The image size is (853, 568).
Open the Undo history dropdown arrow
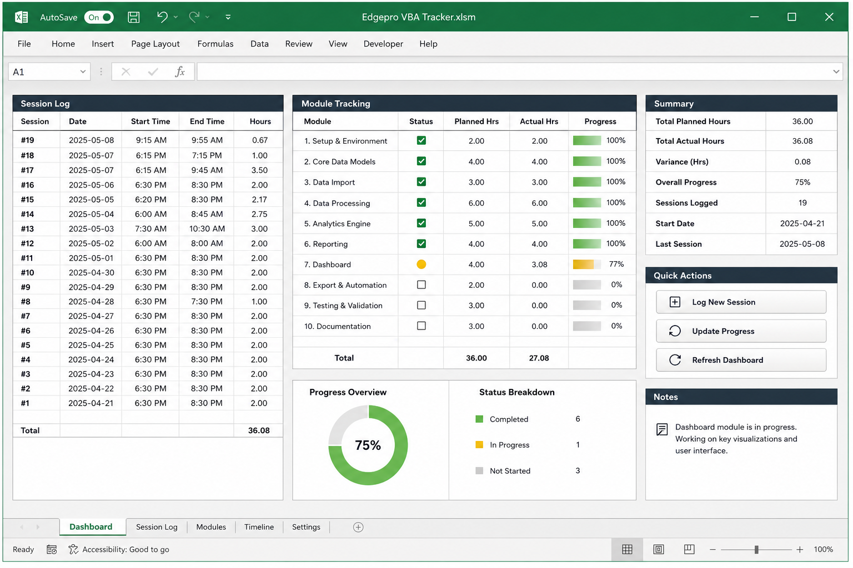(x=175, y=17)
